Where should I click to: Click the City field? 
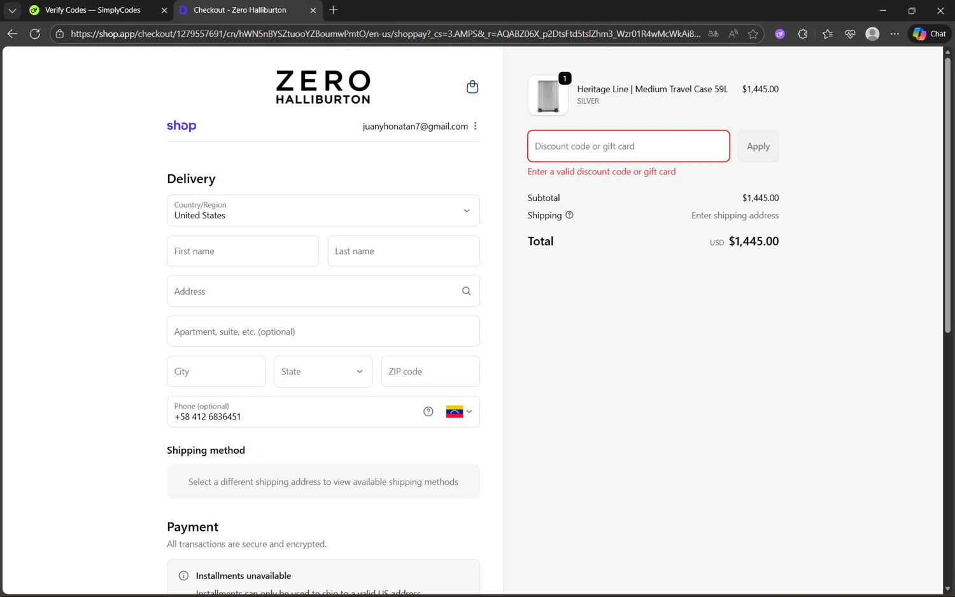(216, 372)
